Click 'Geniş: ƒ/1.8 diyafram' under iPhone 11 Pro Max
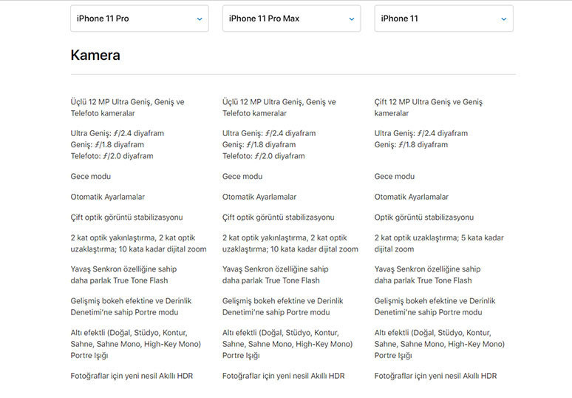Viewport: 572px width, 398px height. 259,144
